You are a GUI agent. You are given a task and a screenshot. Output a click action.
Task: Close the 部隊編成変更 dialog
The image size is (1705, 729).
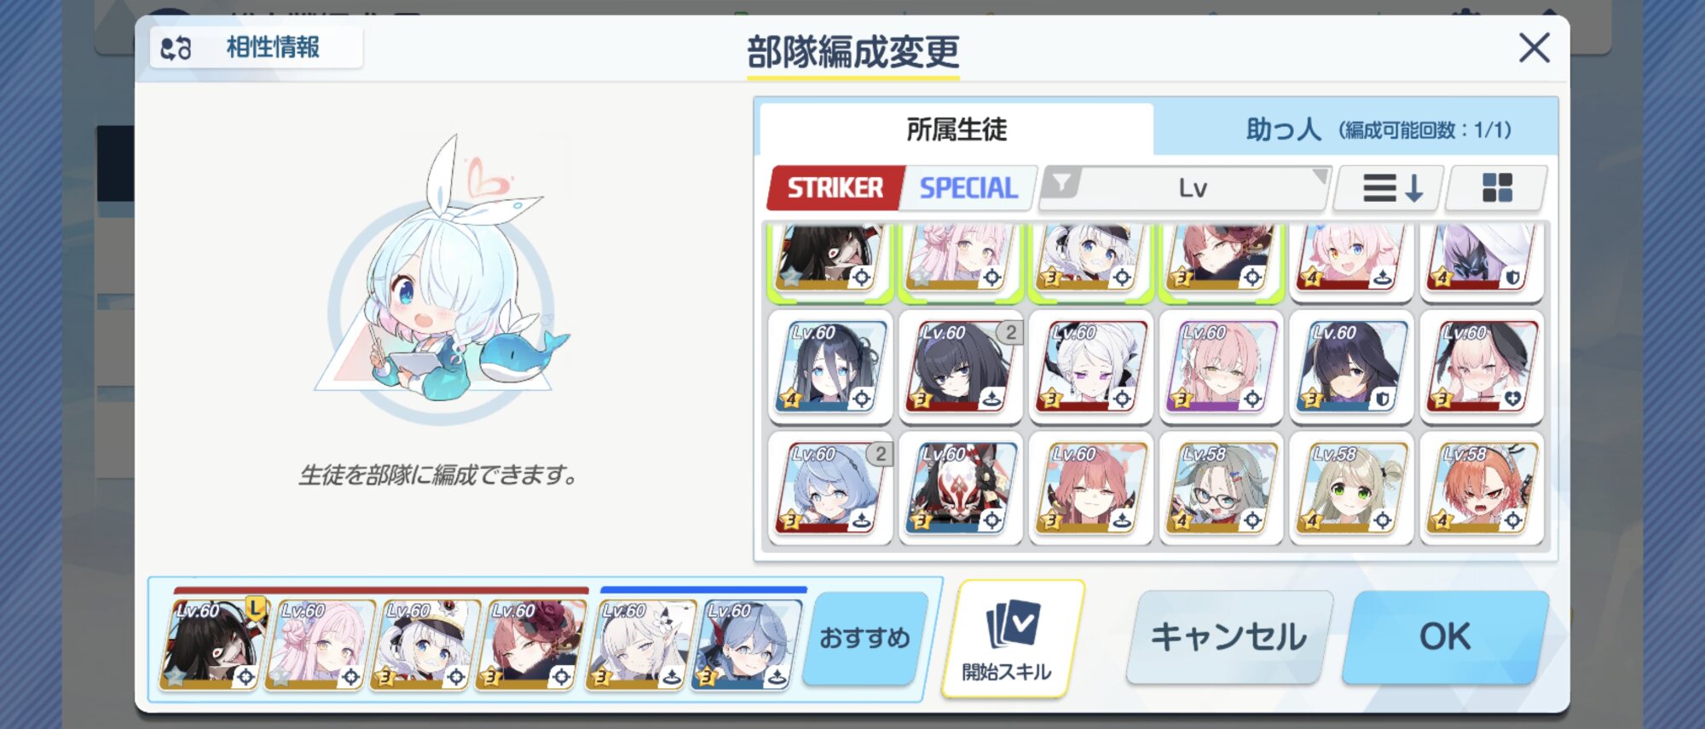pyautogui.click(x=1534, y=49)
